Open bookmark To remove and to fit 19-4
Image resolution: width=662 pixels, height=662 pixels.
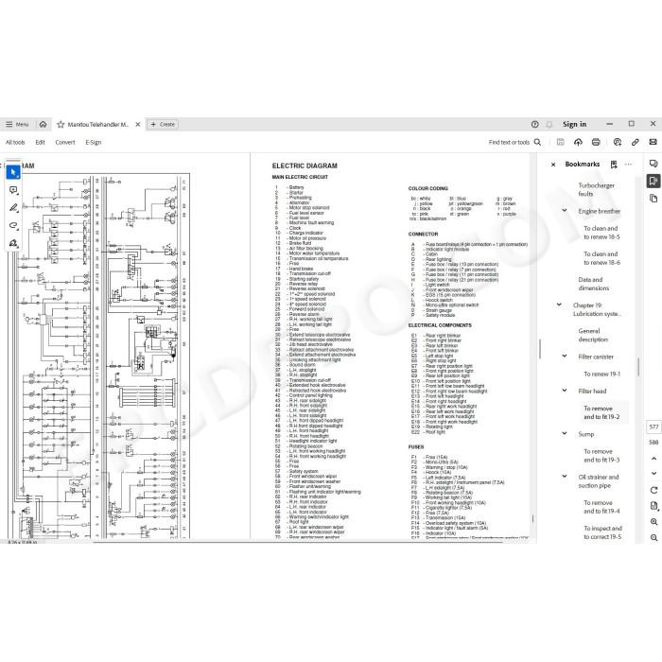(x=601, y=507)
